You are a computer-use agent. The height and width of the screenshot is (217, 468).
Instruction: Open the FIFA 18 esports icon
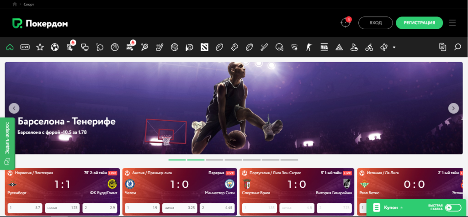(x=70, y=47)
